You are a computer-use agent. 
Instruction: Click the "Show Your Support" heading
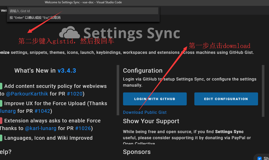pos(151,121)
